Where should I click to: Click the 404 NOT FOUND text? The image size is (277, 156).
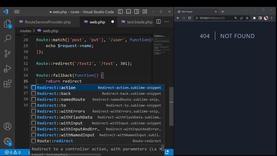click(227, 36)
